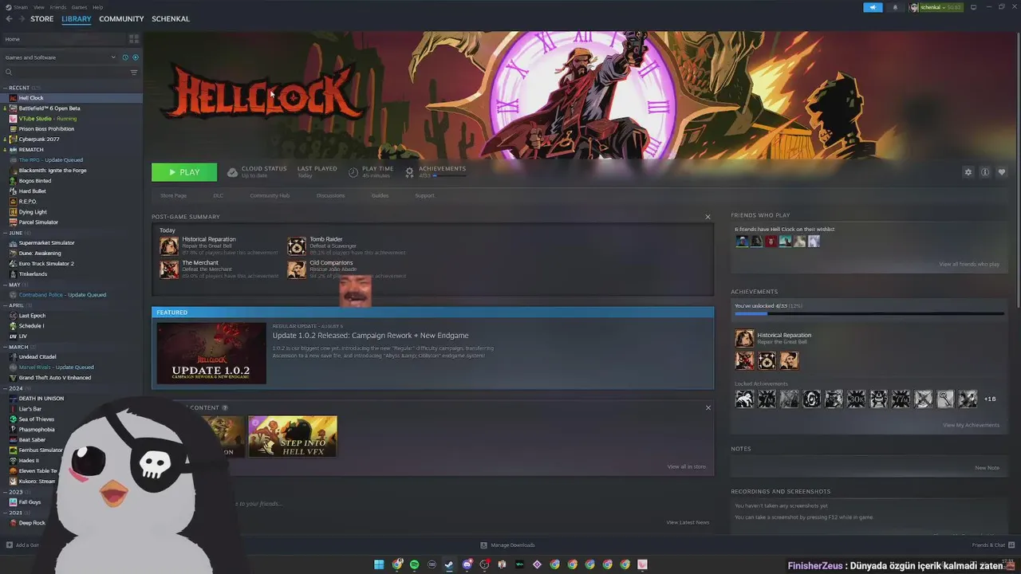1021x574 pixels.
Task: Open Tomb Raider achievement icon
Action: [297, 246]
